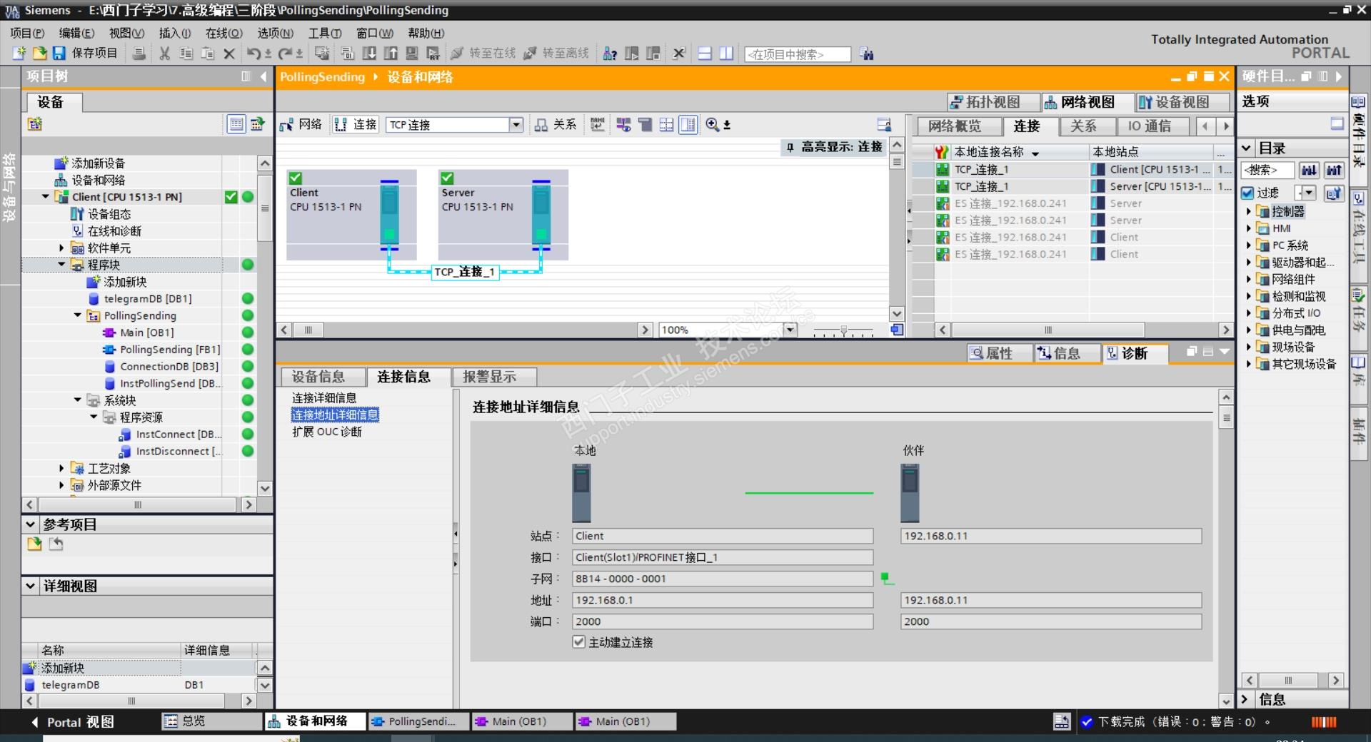Click the 在项目中搜索 search field

797,54
